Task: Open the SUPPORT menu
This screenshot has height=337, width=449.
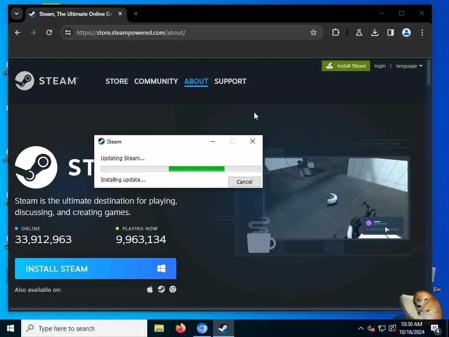Action: tap(230, 81)
